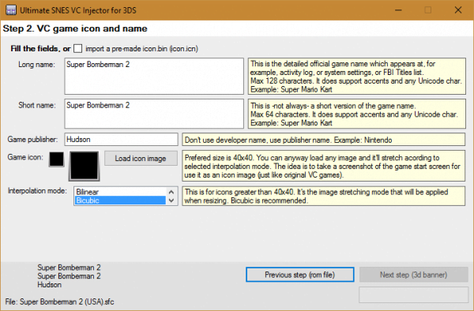The image size is (474, 311).
Task: Minimize the SNES VC Injector window
Action: 398,10
